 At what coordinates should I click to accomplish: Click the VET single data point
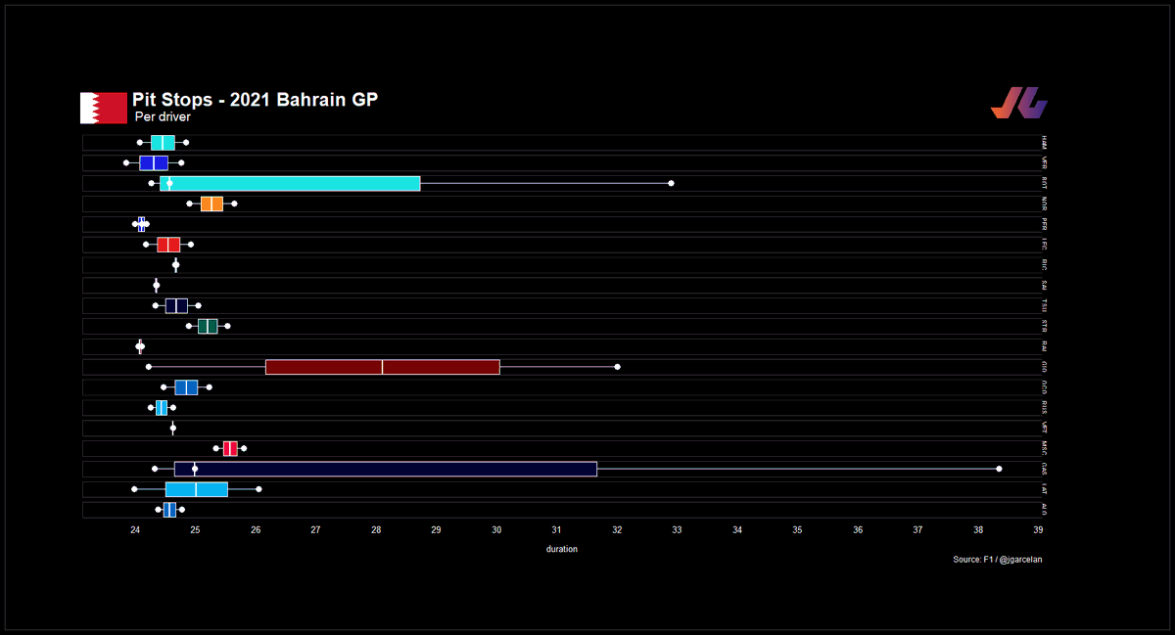[x=173, y=428]
